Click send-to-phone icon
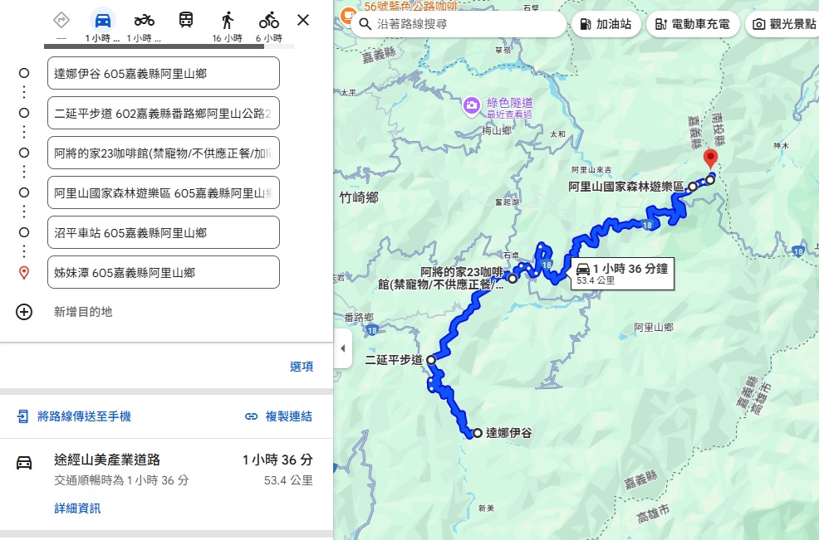This screenshot has height=540, width=819. coord(23,416)
